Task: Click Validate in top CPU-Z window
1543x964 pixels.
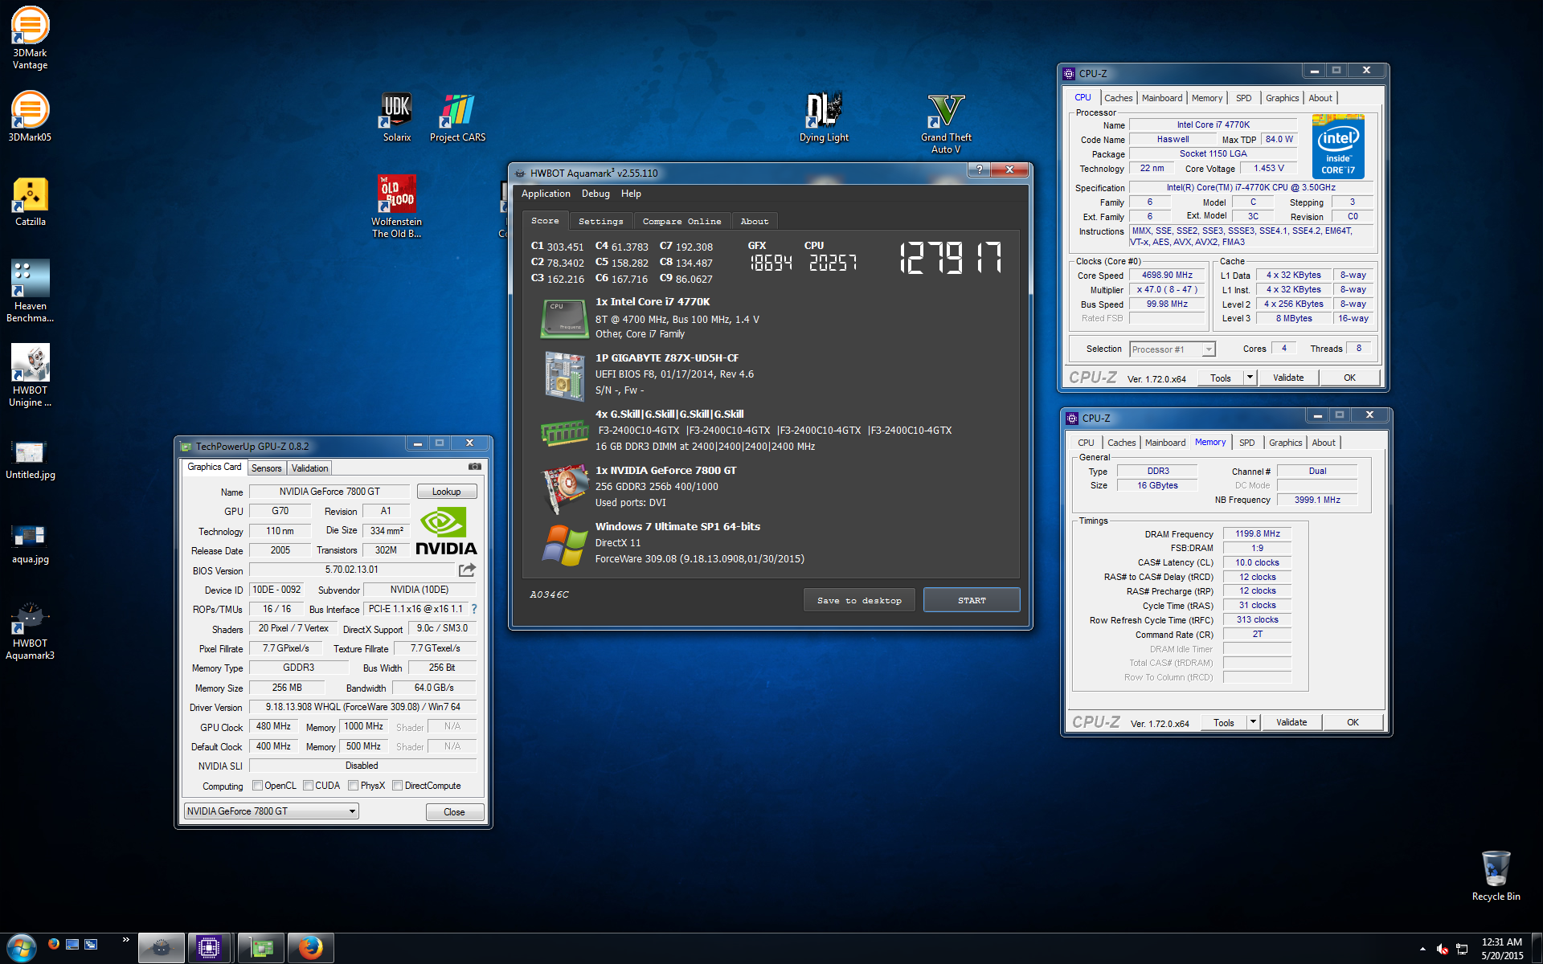Action: pos(1288,378)
